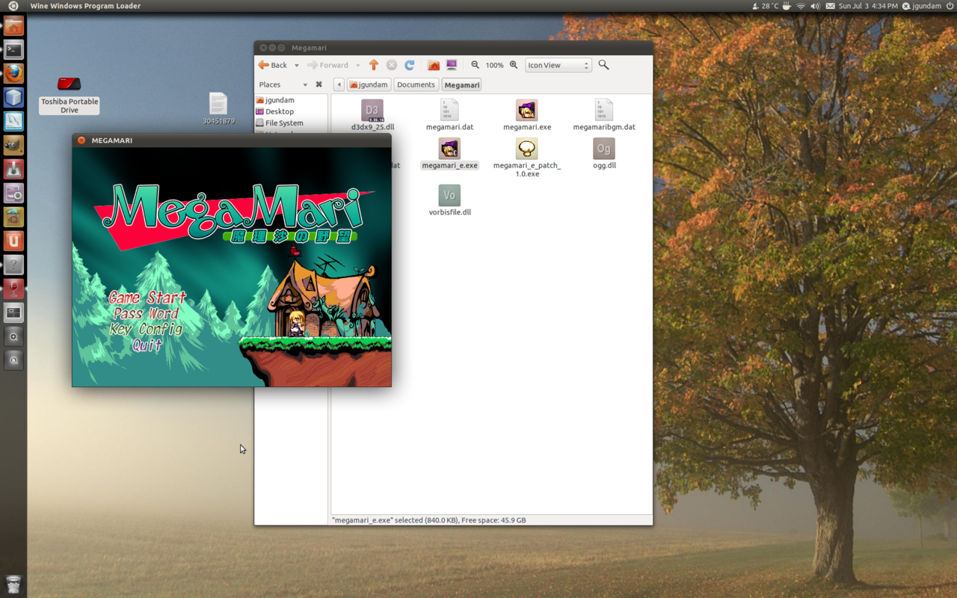Go to Documents in the path bar
Image resolution: width=957 pixels, height=598 pixels.
[x=416, y=84]
